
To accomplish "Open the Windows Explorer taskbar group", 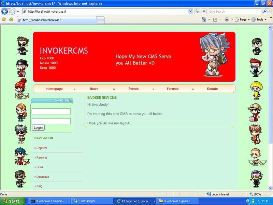I will tap(178, 201).
